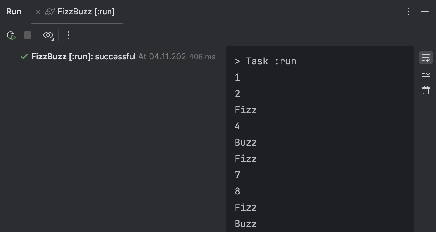Enable scroll to end in the console
436x232 pixels.
(x=426, y=74)
